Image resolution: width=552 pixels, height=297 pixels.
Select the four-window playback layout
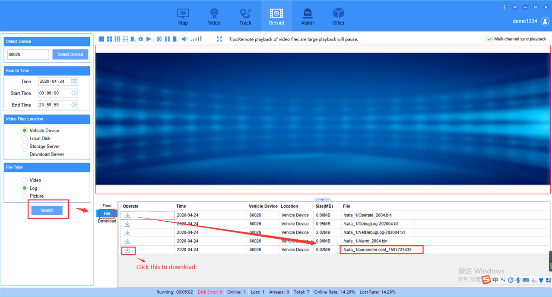click(109, 39)
